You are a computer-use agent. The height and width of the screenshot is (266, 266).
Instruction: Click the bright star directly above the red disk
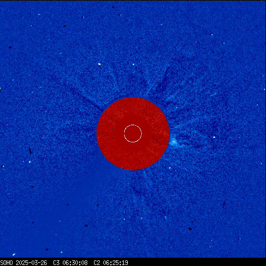coord(134,64)
